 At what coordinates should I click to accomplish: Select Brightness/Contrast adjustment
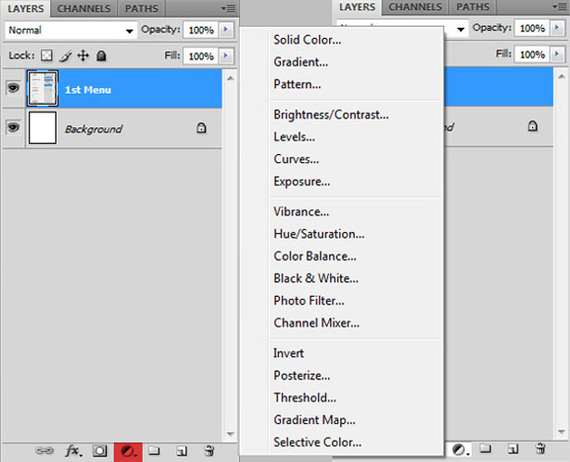(x=331, y=115)
